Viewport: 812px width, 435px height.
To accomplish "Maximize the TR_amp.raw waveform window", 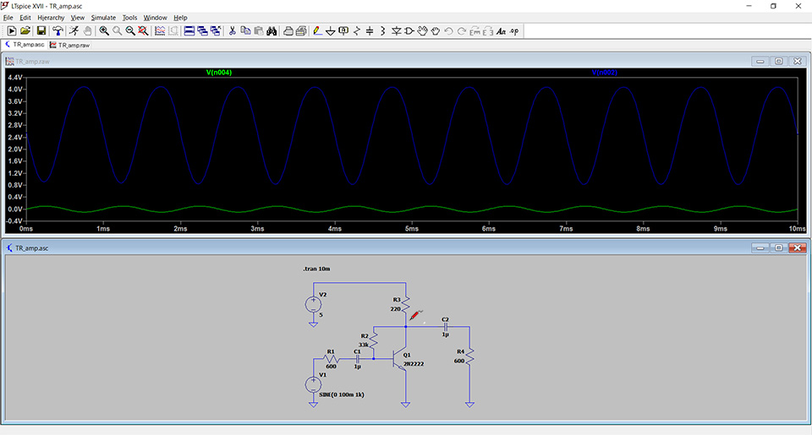I will (778, 61).
